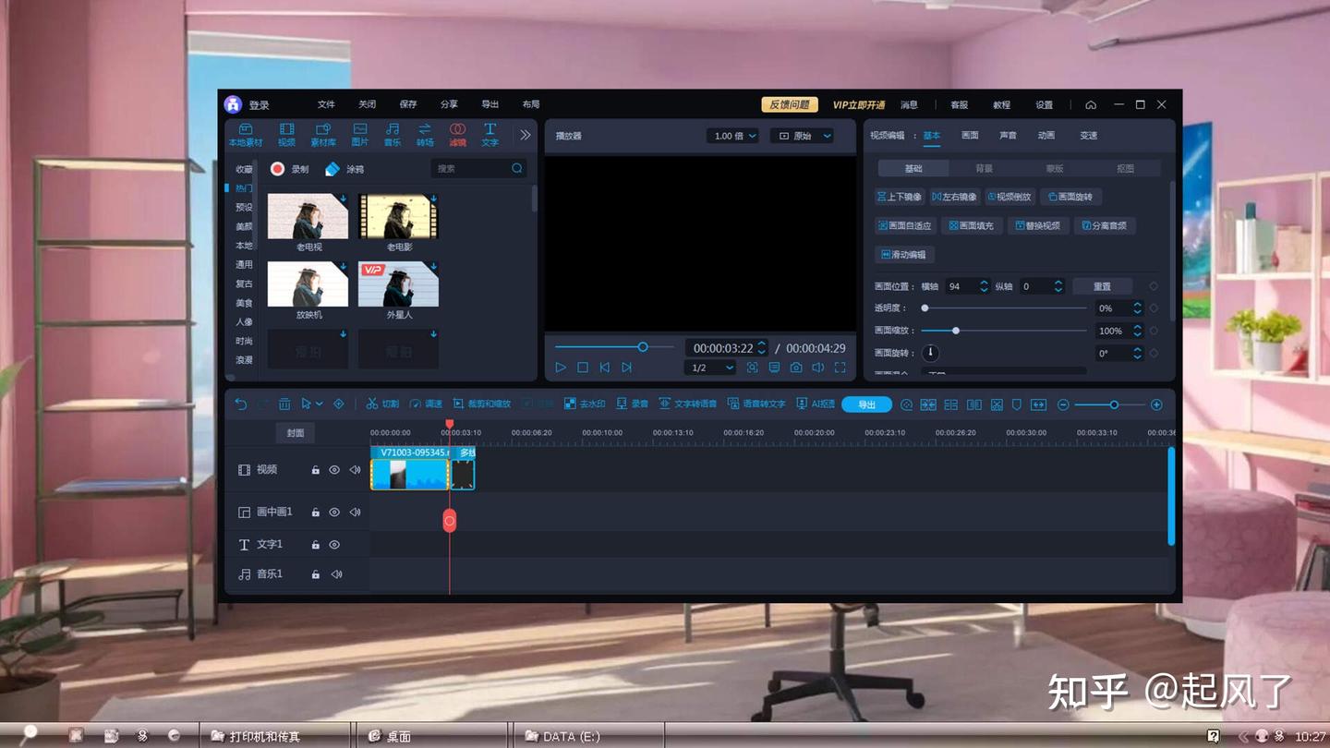This screenshot has height=748, width=1330.
Task: Click the 上下镜像 vertical mirror button
Action: click(899, 197)
